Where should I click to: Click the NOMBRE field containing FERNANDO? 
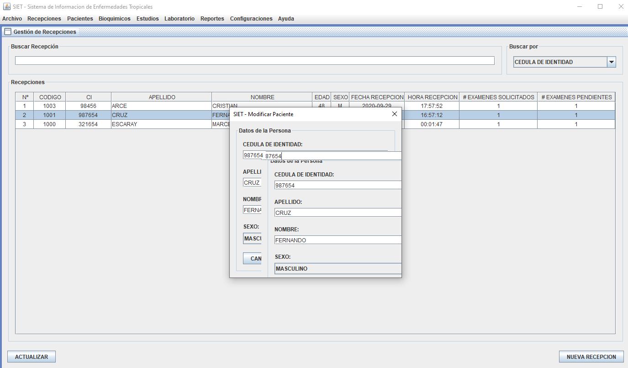[338, 240]
